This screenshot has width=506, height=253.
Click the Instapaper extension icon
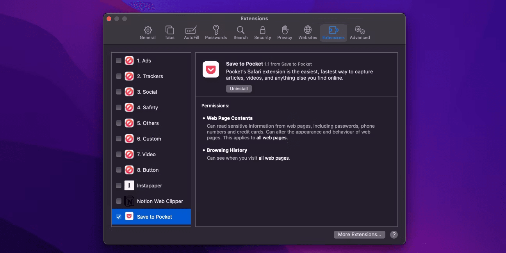[129, 185]
